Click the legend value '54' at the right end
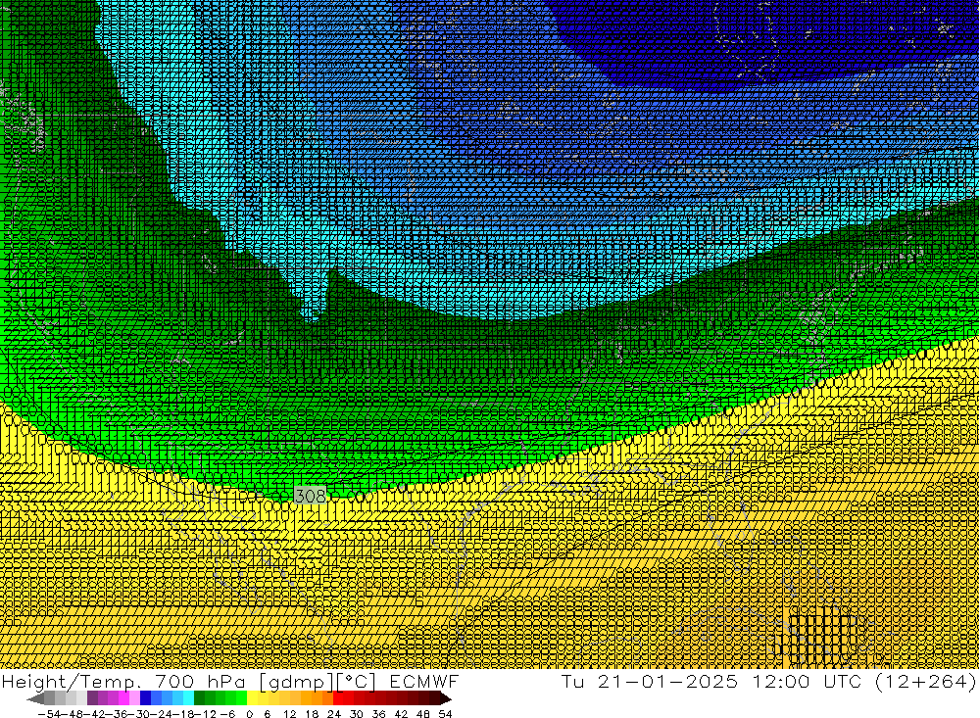Screen dimensions: 980x718 [445, 714]
